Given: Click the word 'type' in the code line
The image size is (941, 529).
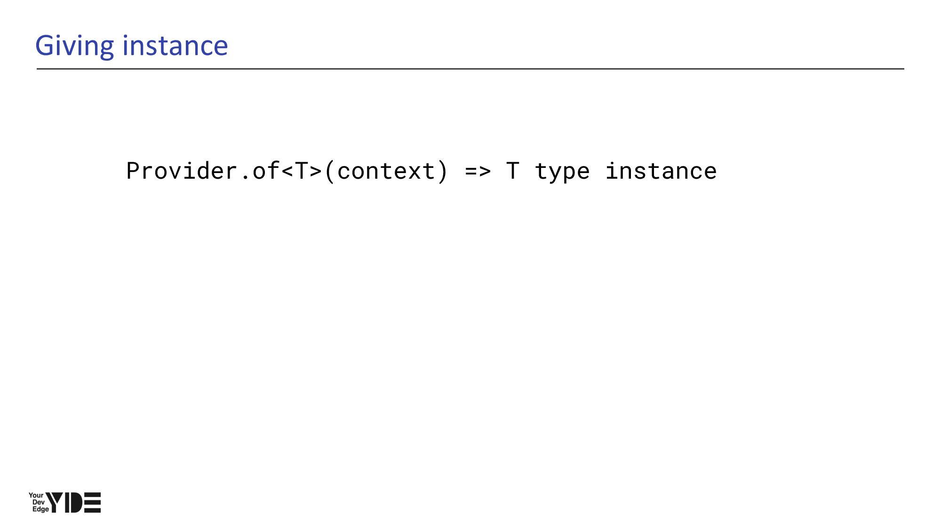Looking at the screenshot, I should pyautogui.click(x=562, y=171).
